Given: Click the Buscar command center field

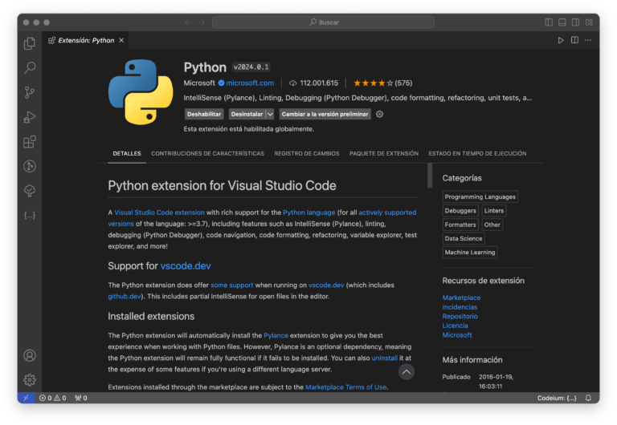Looking at the screenshot, I should tap(323, 22).
